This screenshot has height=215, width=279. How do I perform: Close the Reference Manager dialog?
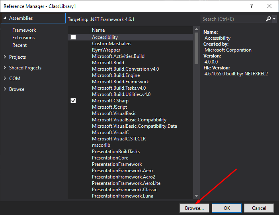[x=269, y=6]
